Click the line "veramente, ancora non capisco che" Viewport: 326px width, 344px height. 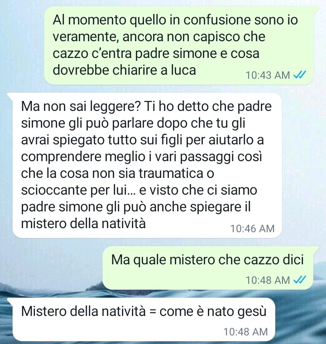point(159,37)
